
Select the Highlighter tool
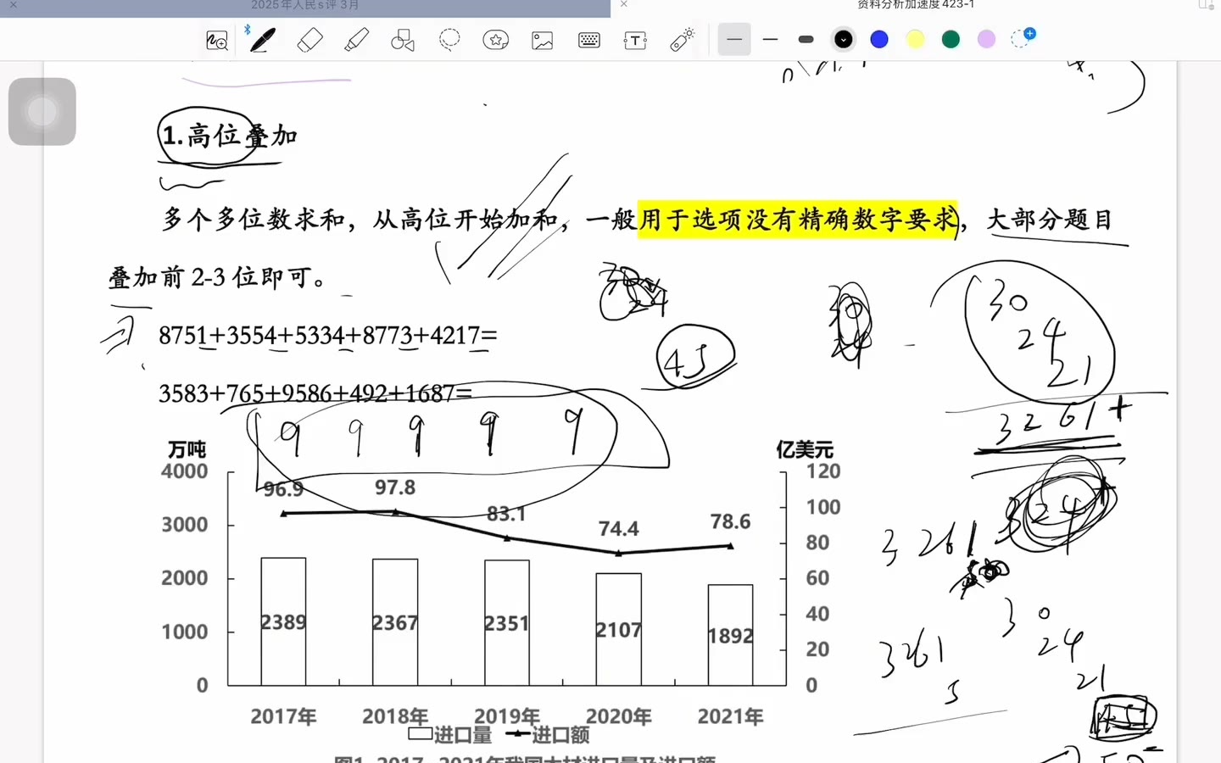pos(356,40)
